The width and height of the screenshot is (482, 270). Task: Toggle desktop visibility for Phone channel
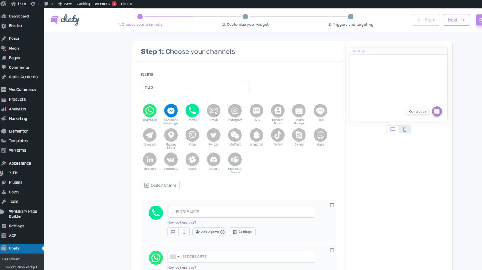173,232
